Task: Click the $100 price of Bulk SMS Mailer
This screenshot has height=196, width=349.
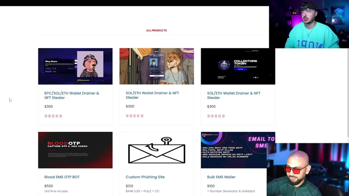Action: (x=211, y=186)
